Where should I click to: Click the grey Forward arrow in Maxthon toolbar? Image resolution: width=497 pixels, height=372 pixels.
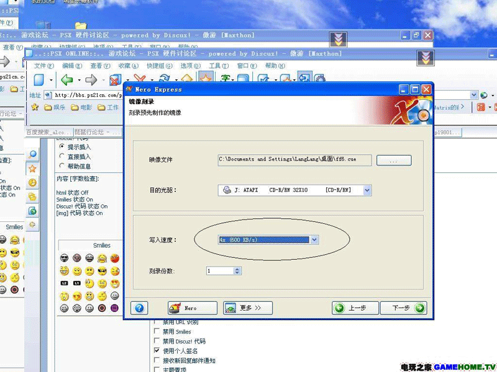coord(91,80)
